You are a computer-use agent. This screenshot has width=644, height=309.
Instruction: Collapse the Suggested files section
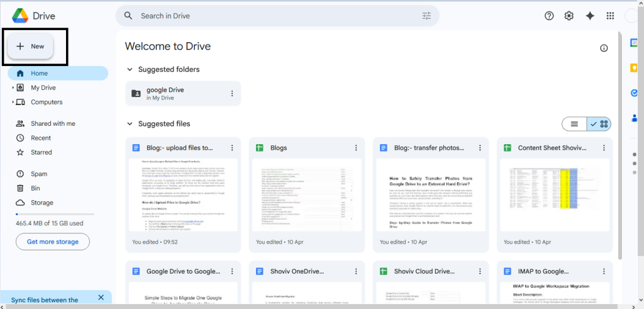coord(130,124)
